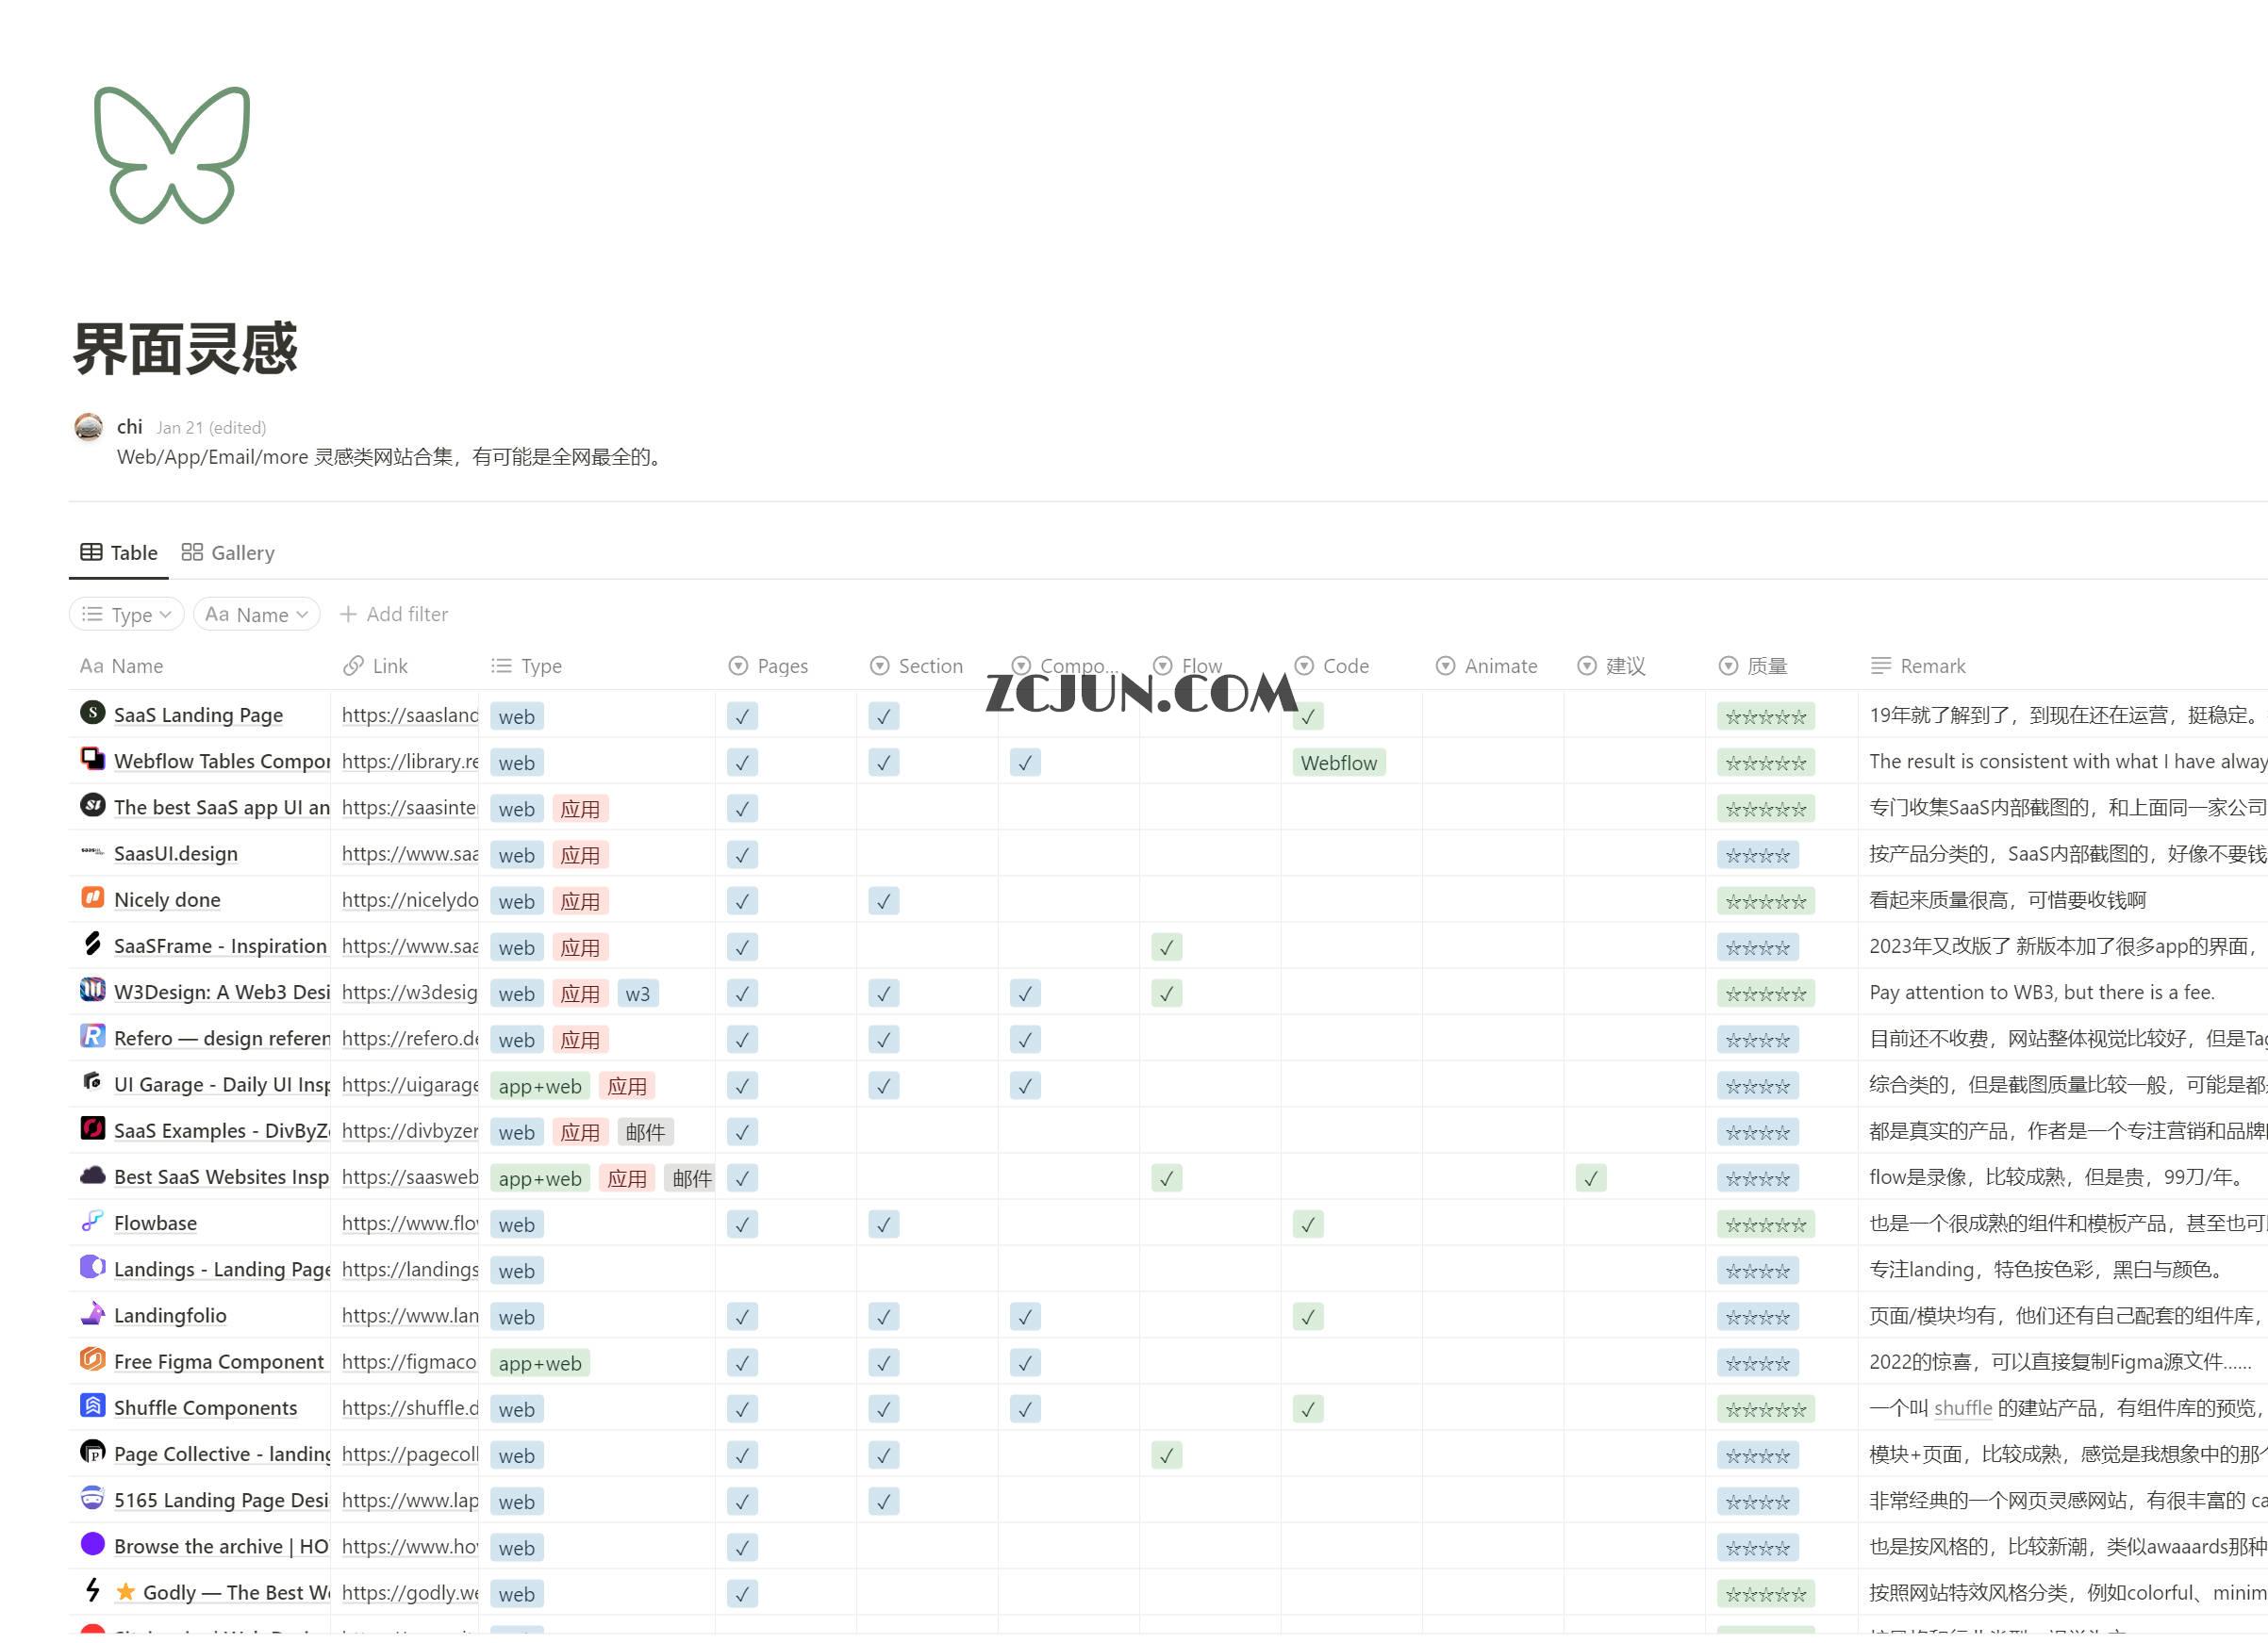
Task: Click the Add filter button
Action: [394, 615]
